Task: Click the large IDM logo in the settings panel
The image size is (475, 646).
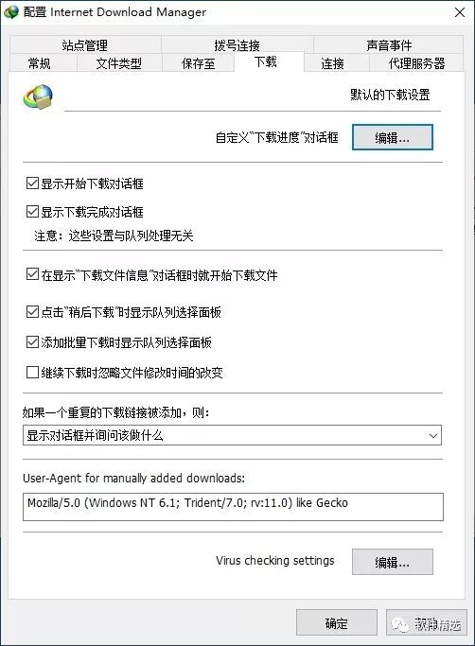Action: [38, 97]
